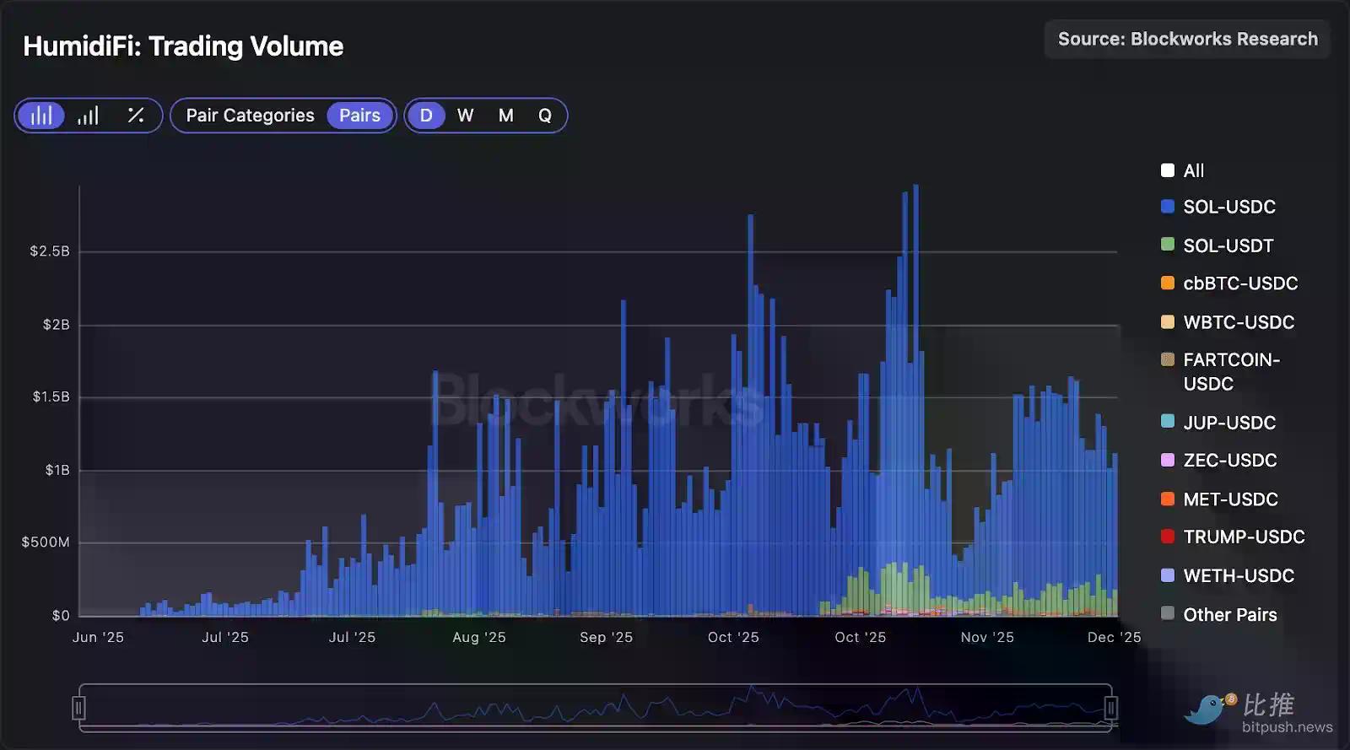Toggle the All legend checkbox
The width and height of the screenshot is (1350, 750).
pyautogui.click(x=1168, y=170)
